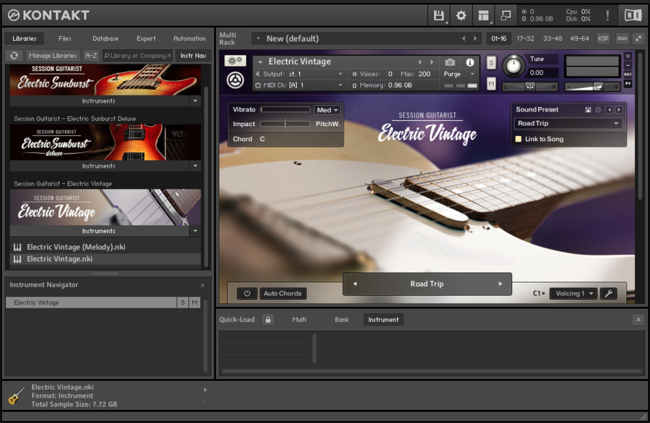Image resolution: width=650 pixels, height=423 pixels.
Task: Click Manage Libraries button
Action: pos(53,56)
